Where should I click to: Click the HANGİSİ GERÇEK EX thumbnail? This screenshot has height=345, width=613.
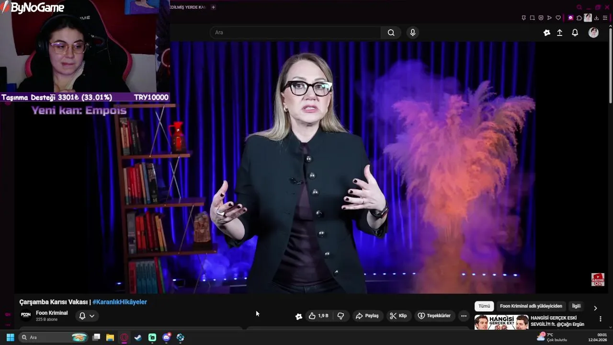tap(501, 322)
